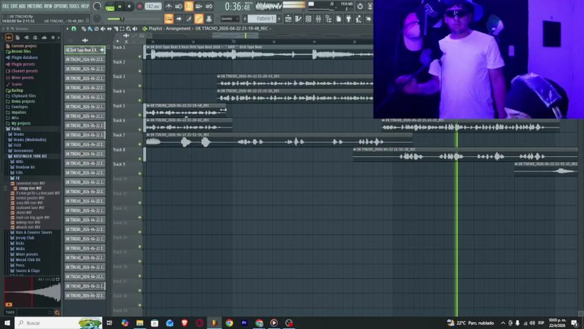Image resolution: width=584 pixels, height=329 pixels.
Task: Expand the Jersey Club folder
Action: [x=25, y=238]
